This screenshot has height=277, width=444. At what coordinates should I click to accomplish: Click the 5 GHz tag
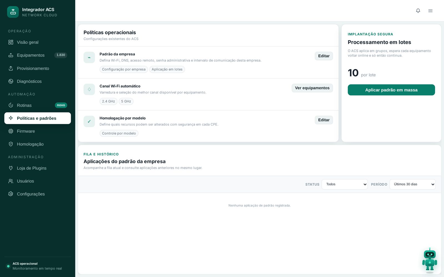126,101
